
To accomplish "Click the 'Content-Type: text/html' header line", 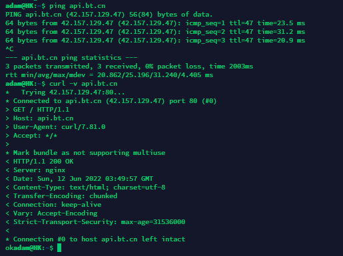I will point(85,188).
